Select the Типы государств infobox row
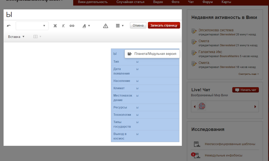Screen dimensions: 269x161 [145, 124]
